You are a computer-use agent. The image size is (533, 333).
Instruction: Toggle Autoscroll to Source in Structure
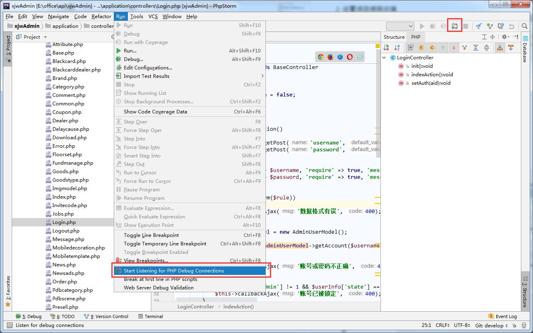point(500,48)
